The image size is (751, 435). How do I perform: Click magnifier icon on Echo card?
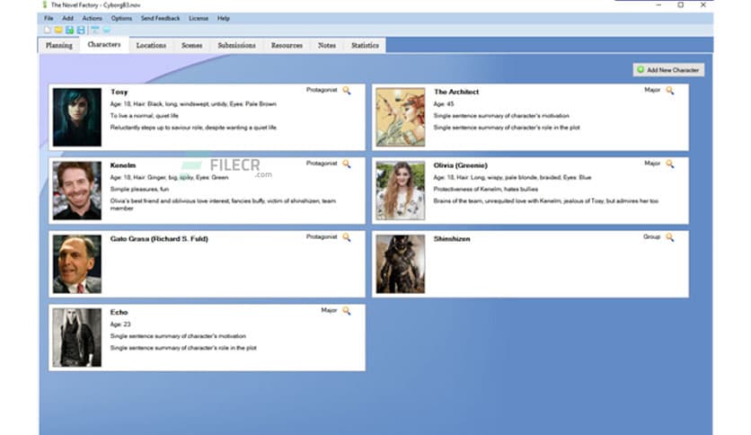347,310
